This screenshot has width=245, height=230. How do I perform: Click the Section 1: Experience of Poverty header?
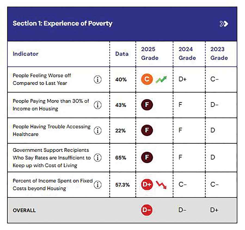pyautogui.click(x=62, y=23)
